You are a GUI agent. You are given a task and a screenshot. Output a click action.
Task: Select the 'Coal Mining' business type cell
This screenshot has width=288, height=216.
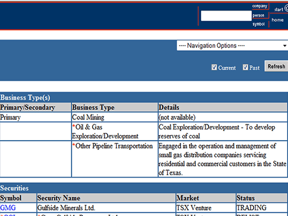tap(115, 117)
